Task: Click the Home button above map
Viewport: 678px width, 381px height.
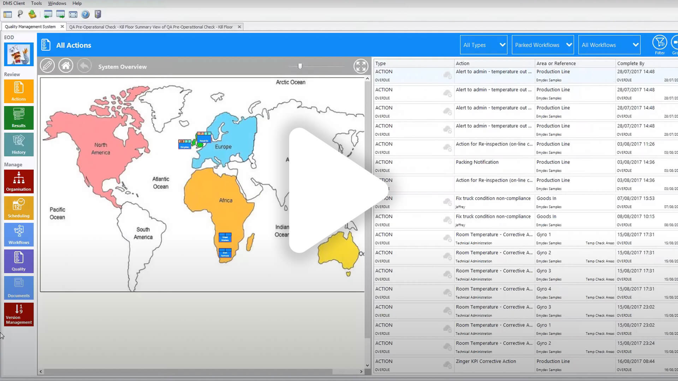Action: [66, 66]
